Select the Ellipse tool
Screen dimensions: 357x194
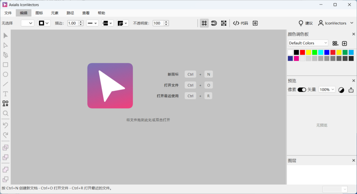click(x=6, y=74)
